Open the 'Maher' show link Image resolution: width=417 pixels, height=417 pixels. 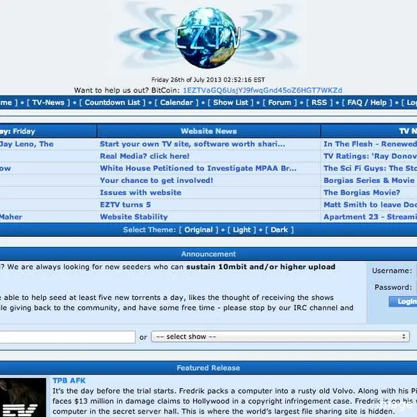pyautogui.click(x=11, y=217)
